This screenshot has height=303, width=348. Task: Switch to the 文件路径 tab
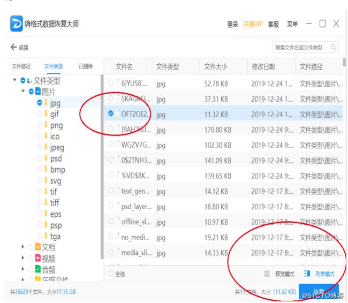click(x=21, y=66)
